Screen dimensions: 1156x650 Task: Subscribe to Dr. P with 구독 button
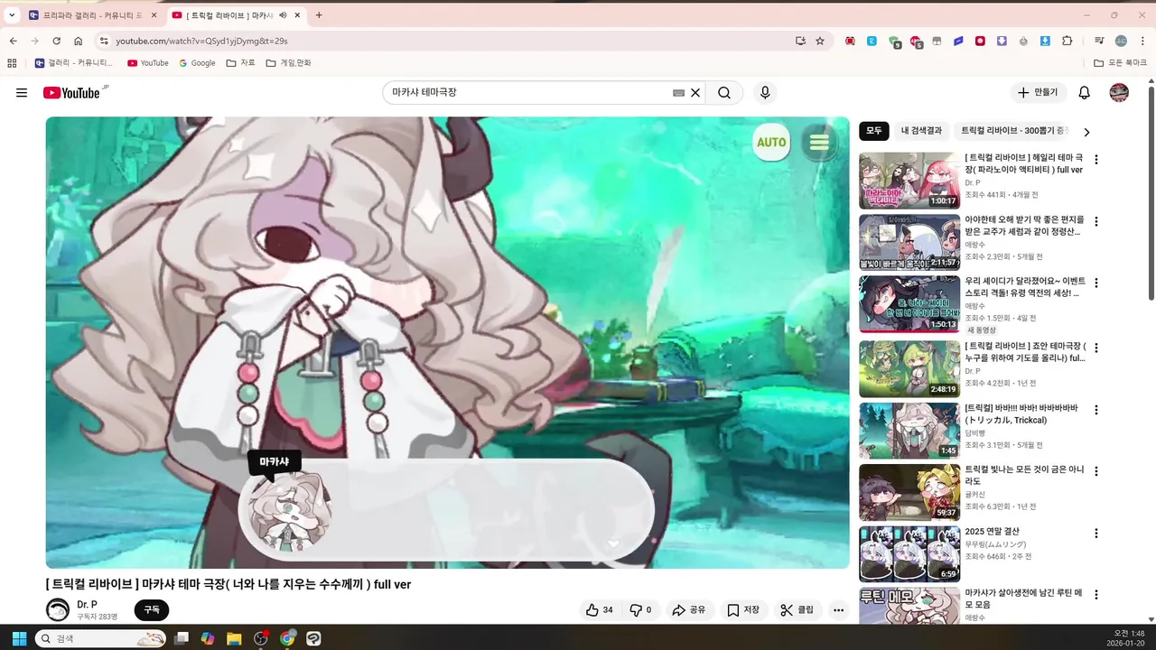[152, 610]
